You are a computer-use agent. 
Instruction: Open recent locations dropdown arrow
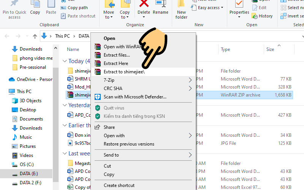[x=27, y=36]
